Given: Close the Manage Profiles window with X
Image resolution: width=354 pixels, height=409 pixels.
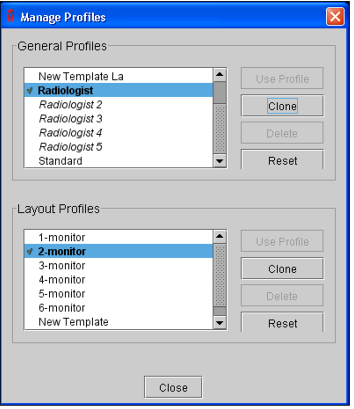Looking at the screenshot, I should click(335, 17).
